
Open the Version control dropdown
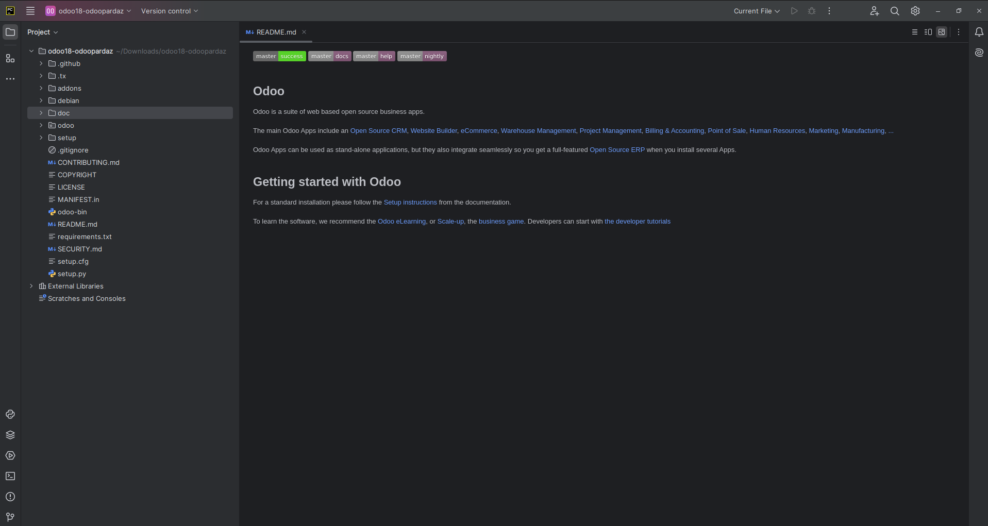(x=170, y=11)
